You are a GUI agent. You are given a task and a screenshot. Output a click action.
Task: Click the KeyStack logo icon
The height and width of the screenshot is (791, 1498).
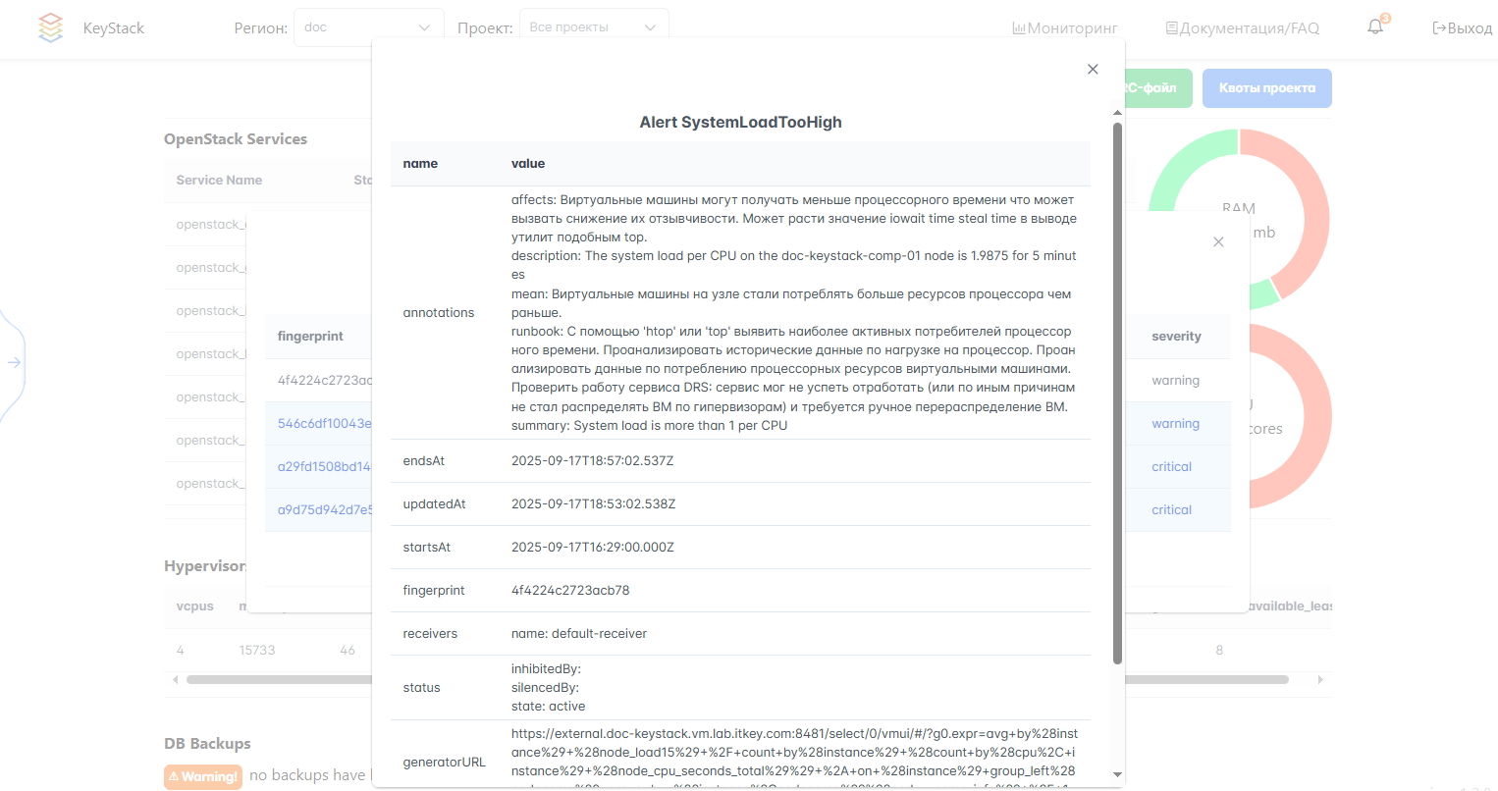tap(50, 27)
